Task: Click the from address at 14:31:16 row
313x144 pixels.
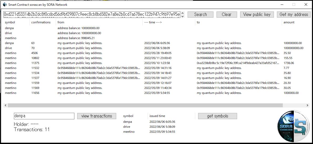Action: [x=99, y=68]
